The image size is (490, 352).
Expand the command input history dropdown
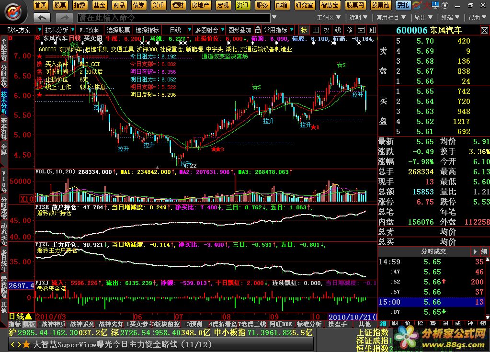(274, 18)
